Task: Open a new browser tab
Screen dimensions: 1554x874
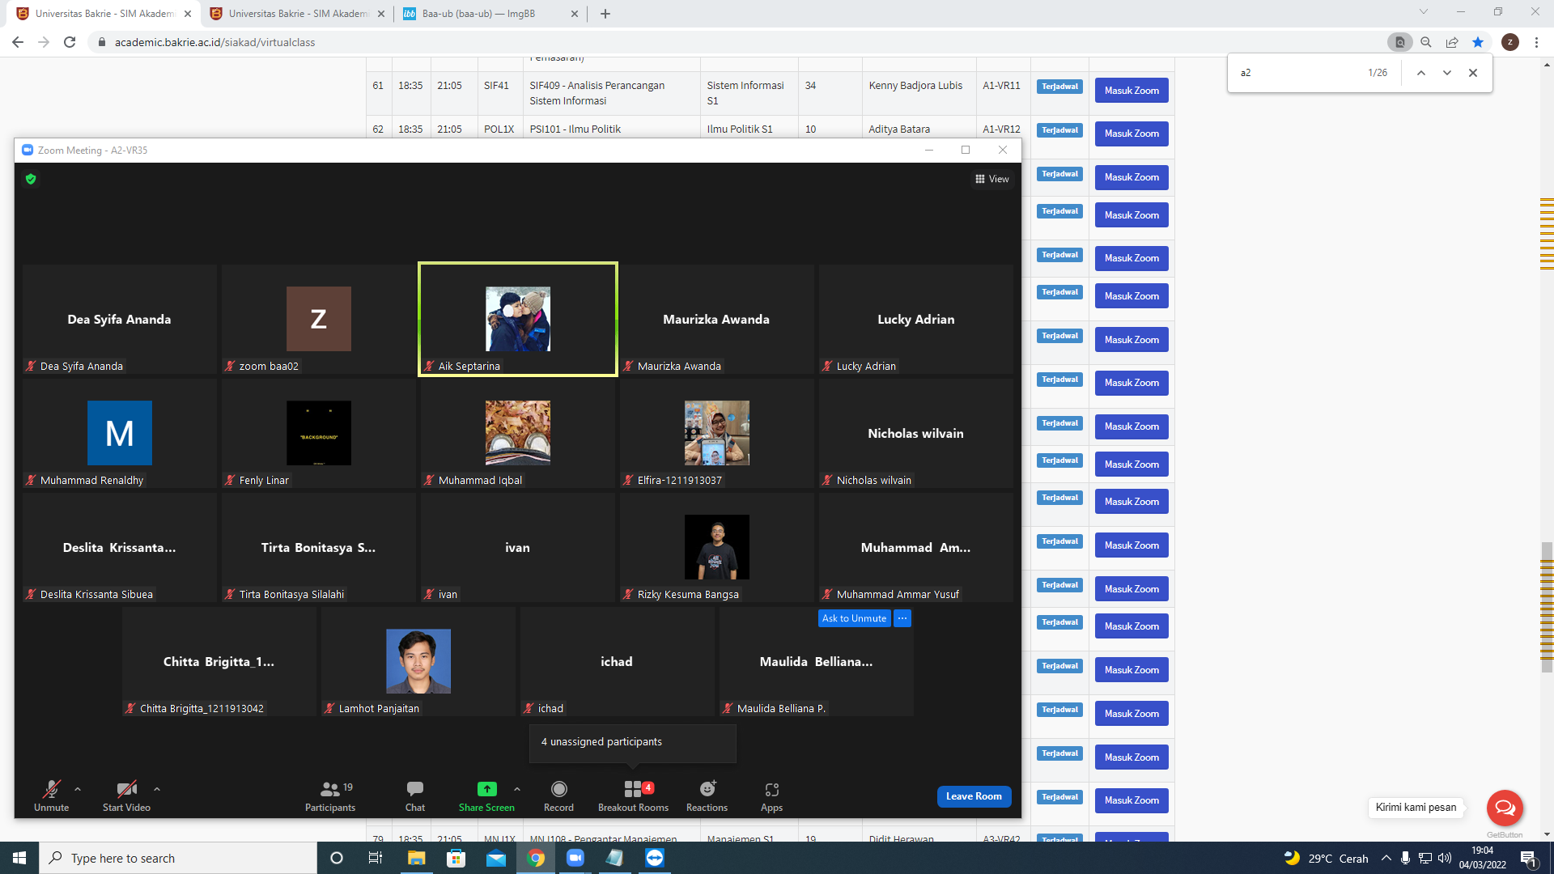Action: click(605, 14)
